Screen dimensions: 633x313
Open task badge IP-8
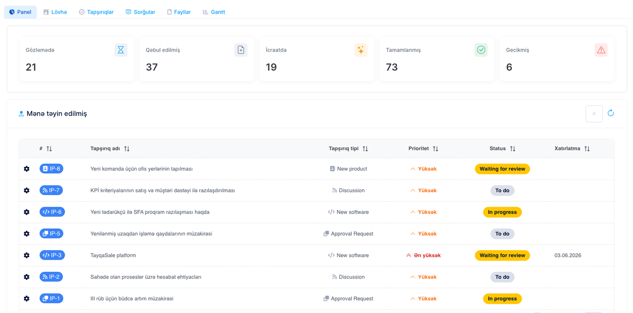pyautogui.click(x=52, y=169)
